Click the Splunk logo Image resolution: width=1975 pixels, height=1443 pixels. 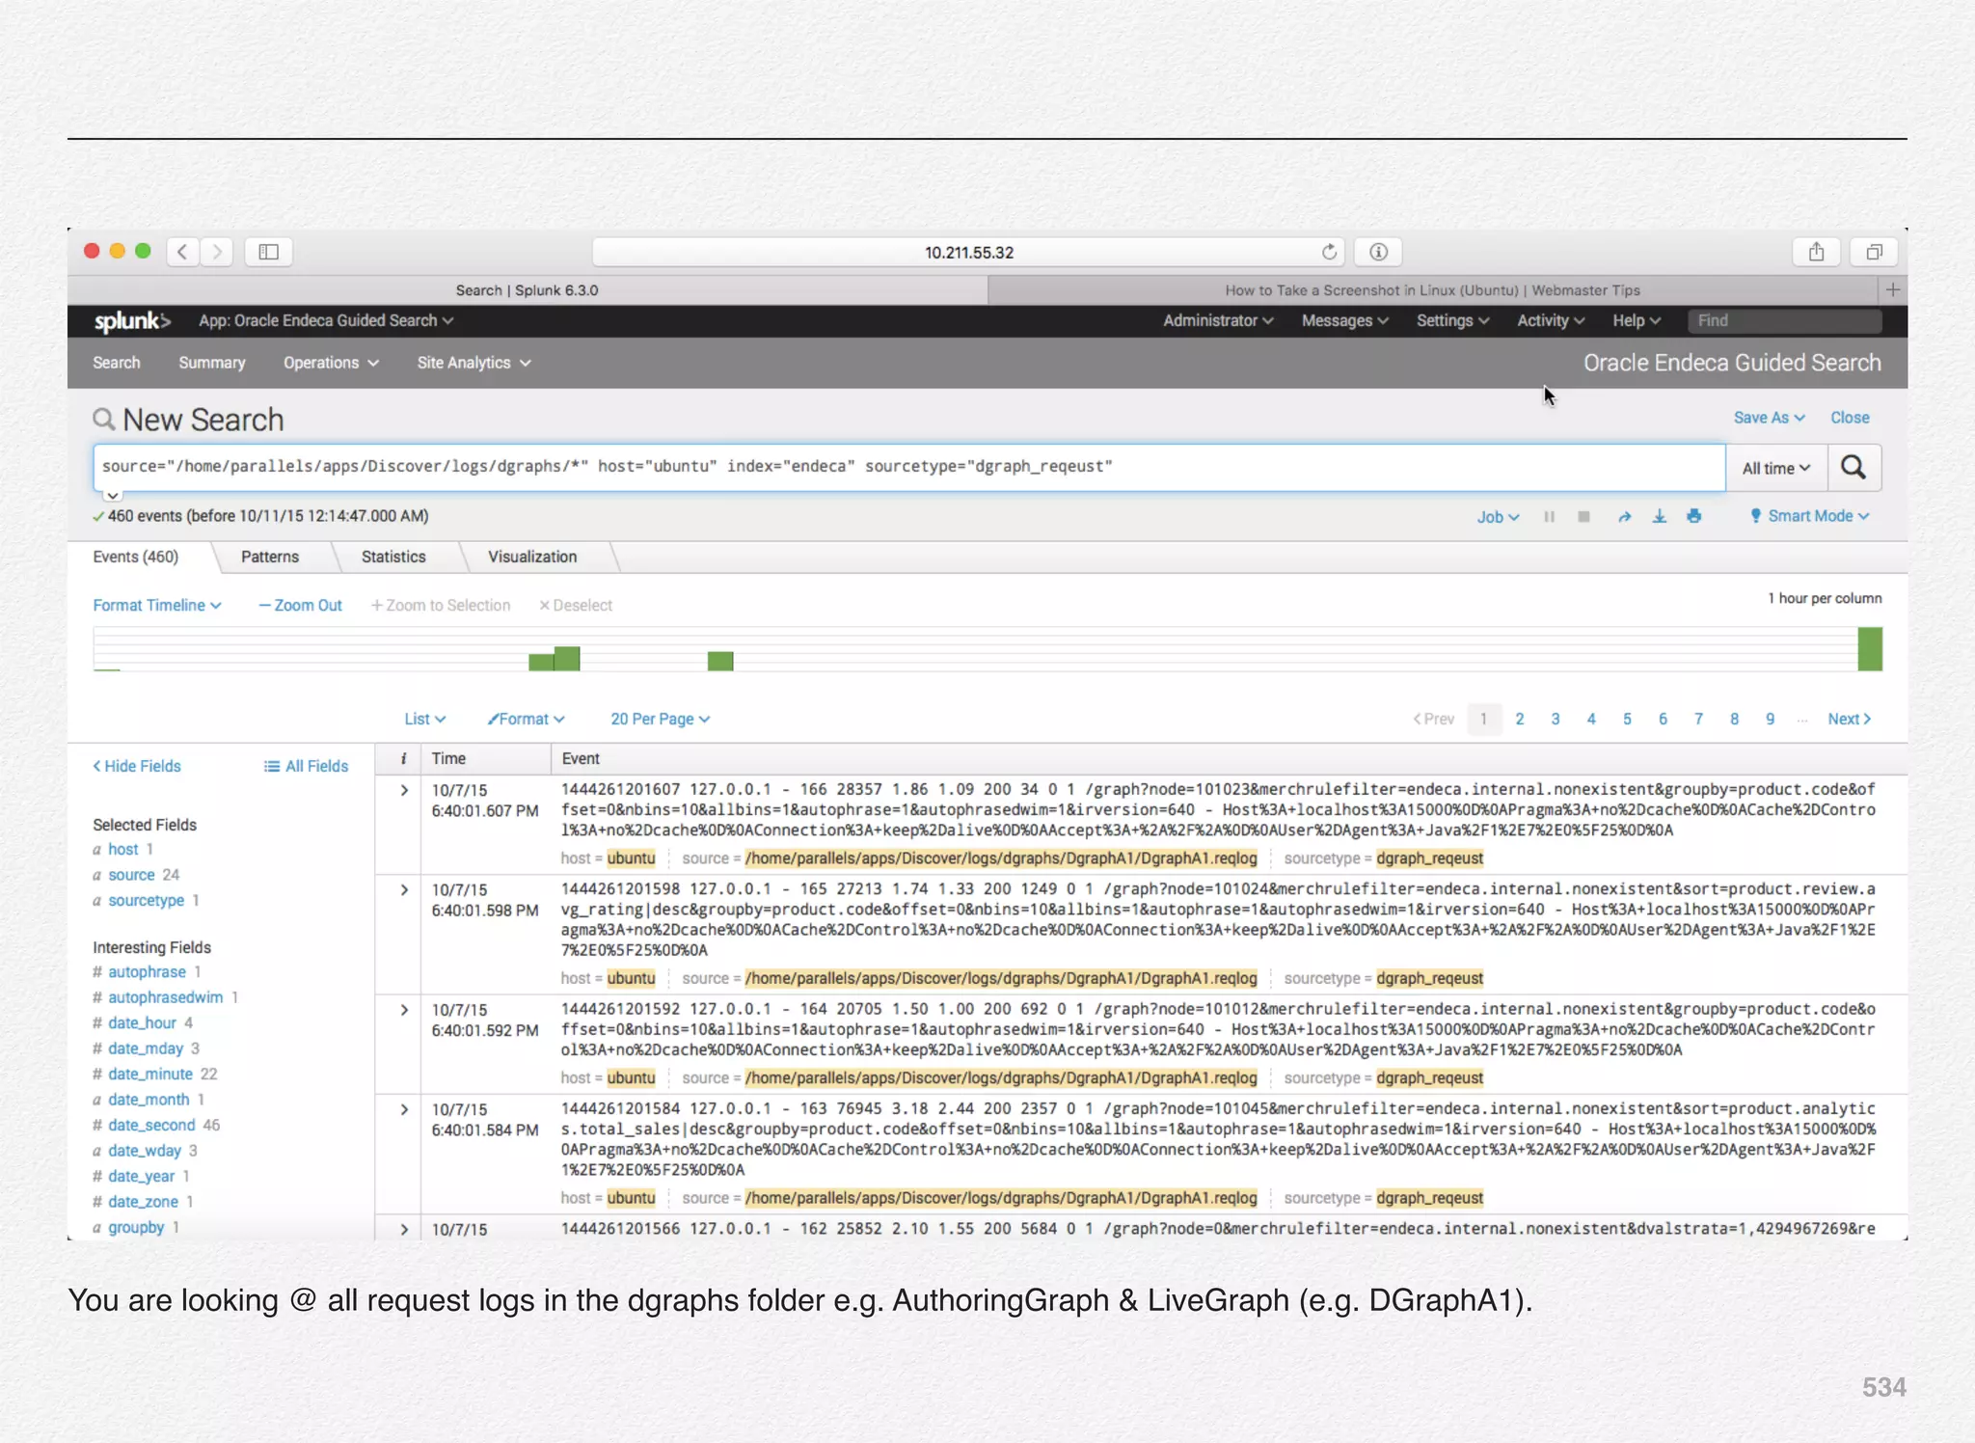pyautogui.click(x=132, y=321)
